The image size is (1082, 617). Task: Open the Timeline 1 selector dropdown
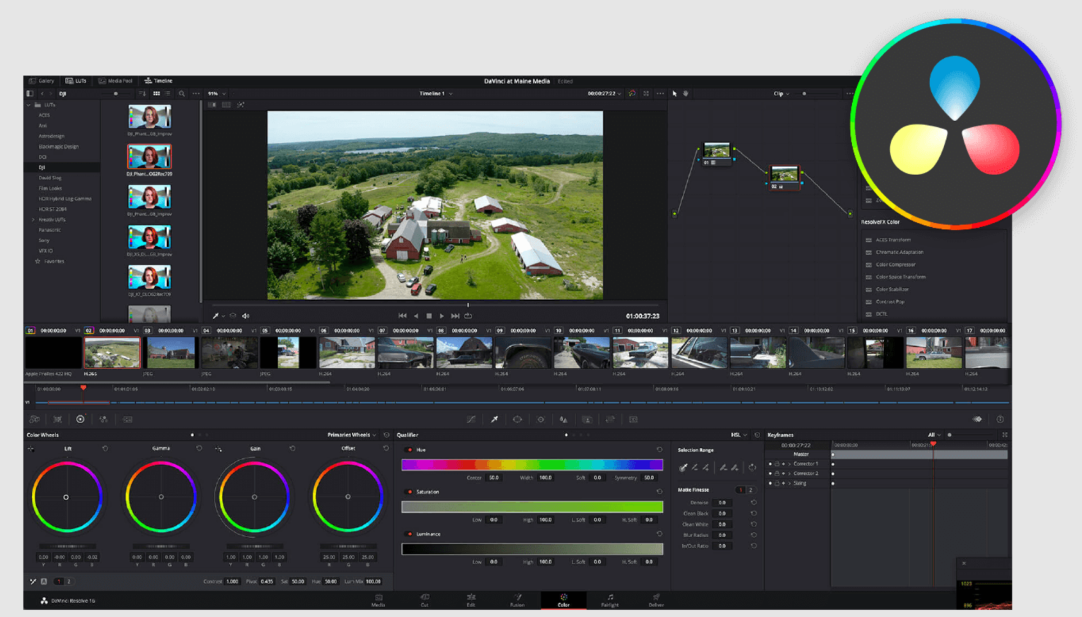[x=436, y=93]
